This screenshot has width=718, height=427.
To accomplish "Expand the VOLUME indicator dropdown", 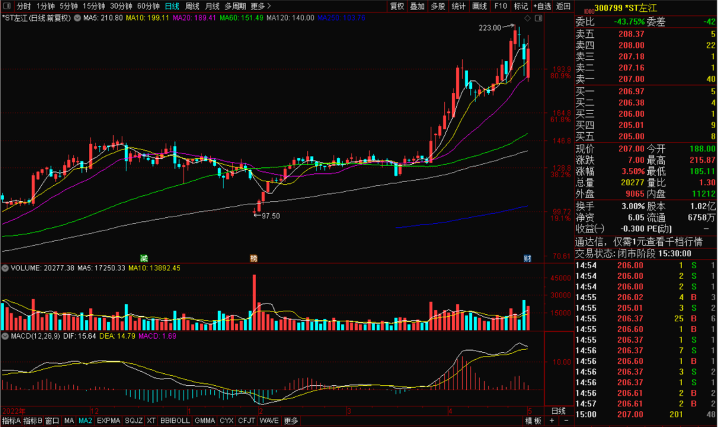I will [5, 268].
